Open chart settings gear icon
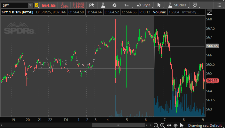 [114, 5]
